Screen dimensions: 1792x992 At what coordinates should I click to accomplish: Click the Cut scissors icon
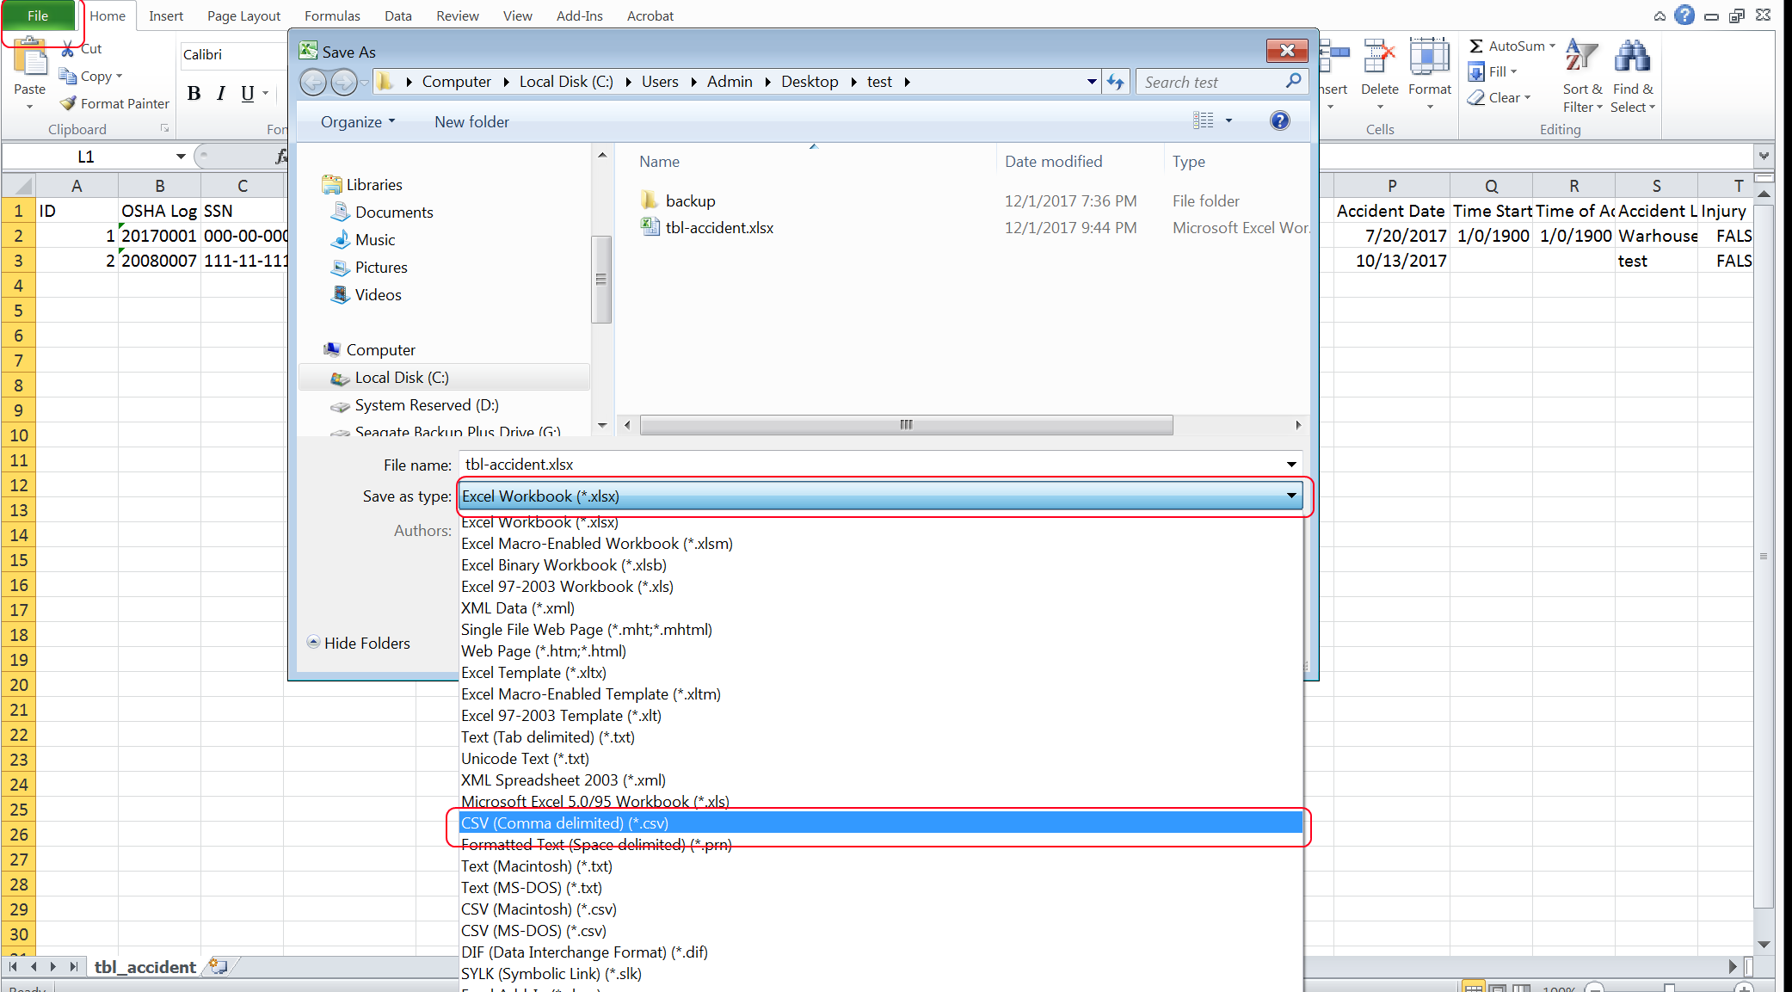point(68,49)
